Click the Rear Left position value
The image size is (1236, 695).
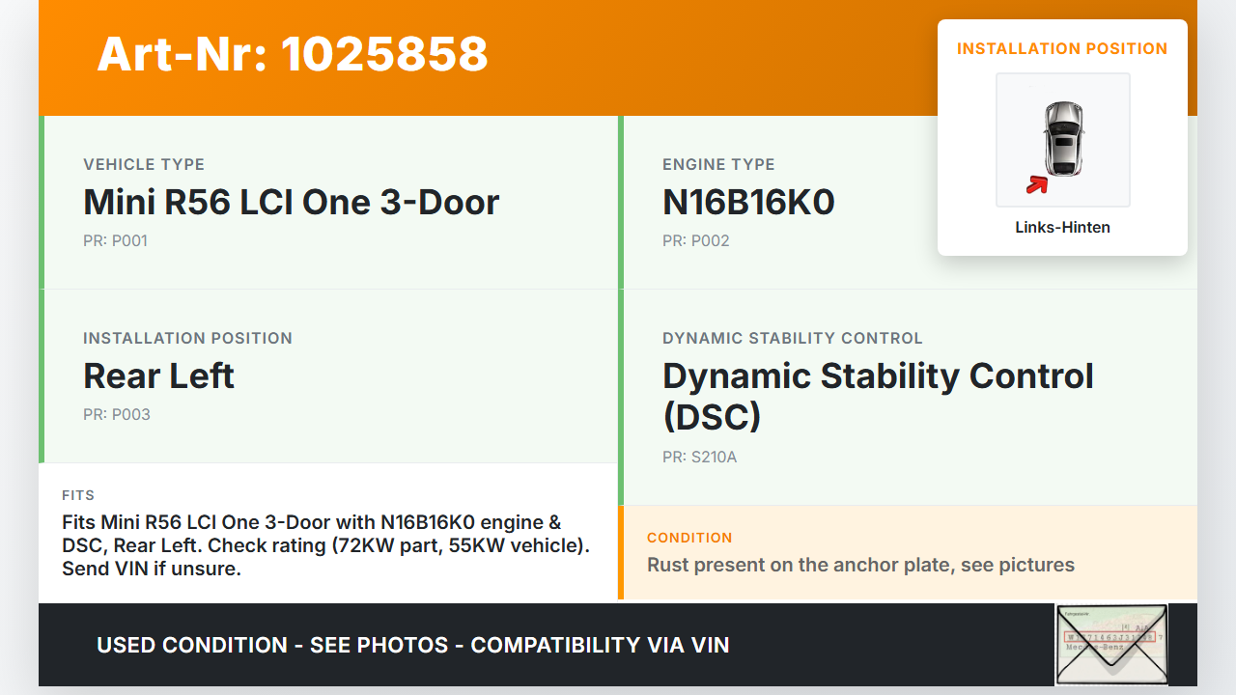[159, 376]
